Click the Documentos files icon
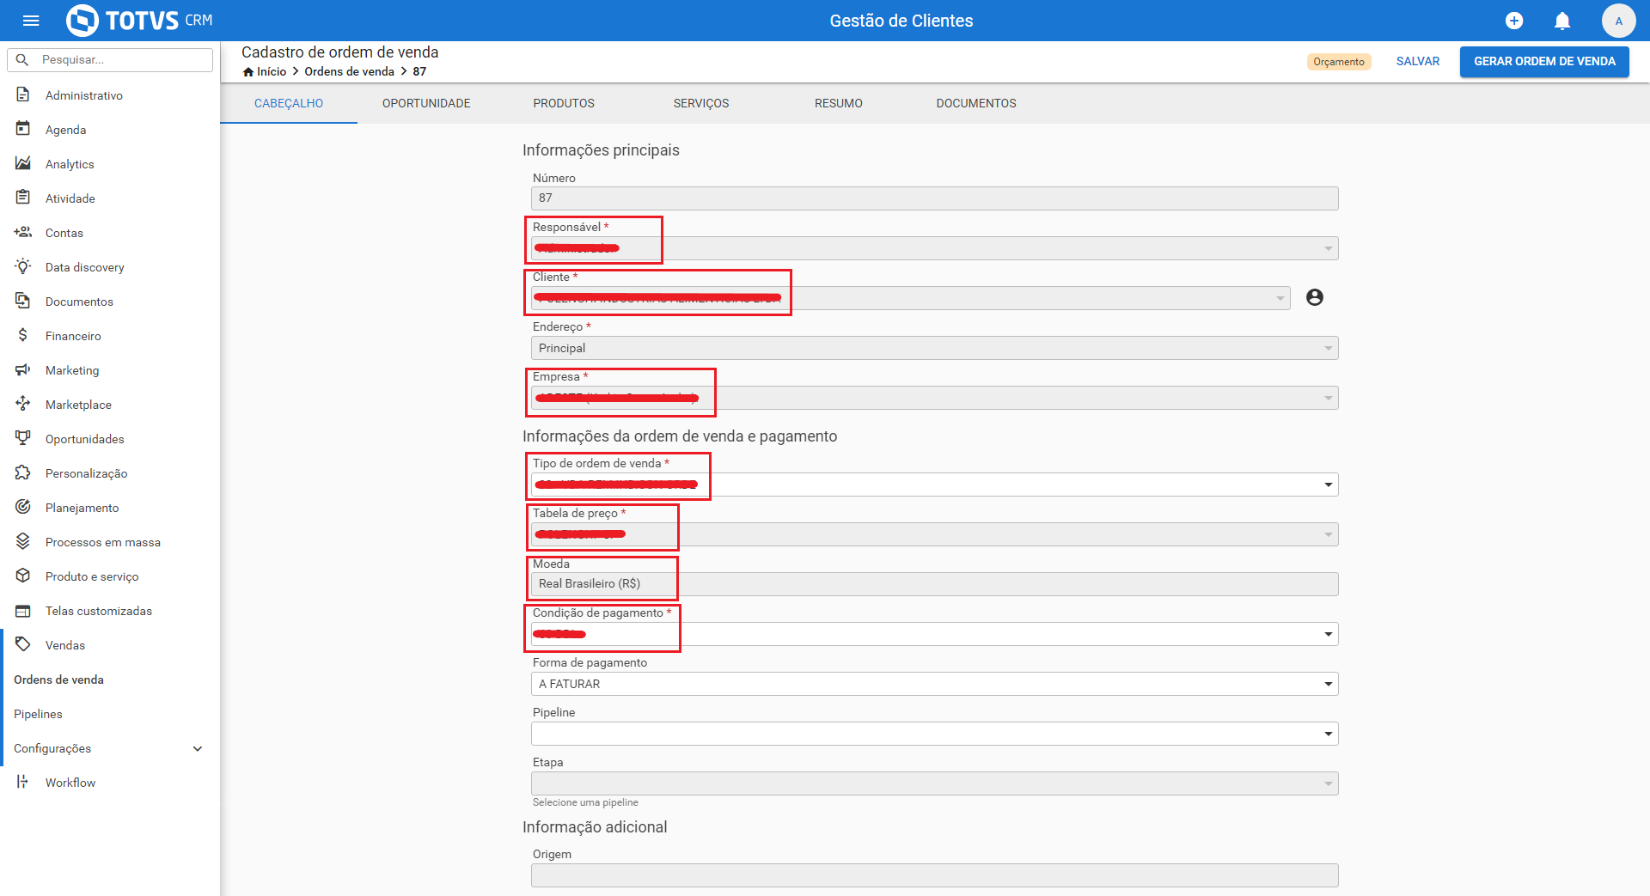The image size is (1650, 896). (23, 301)
